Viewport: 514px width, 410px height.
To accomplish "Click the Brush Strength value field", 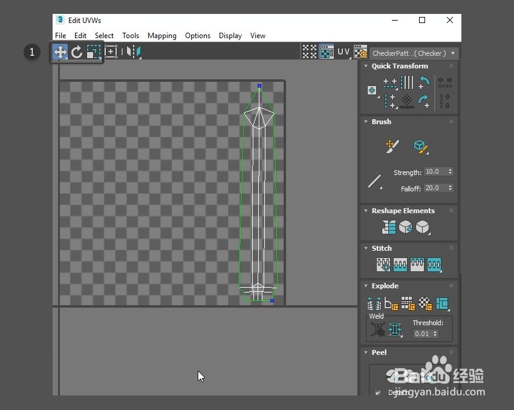I will click(435, 171).
